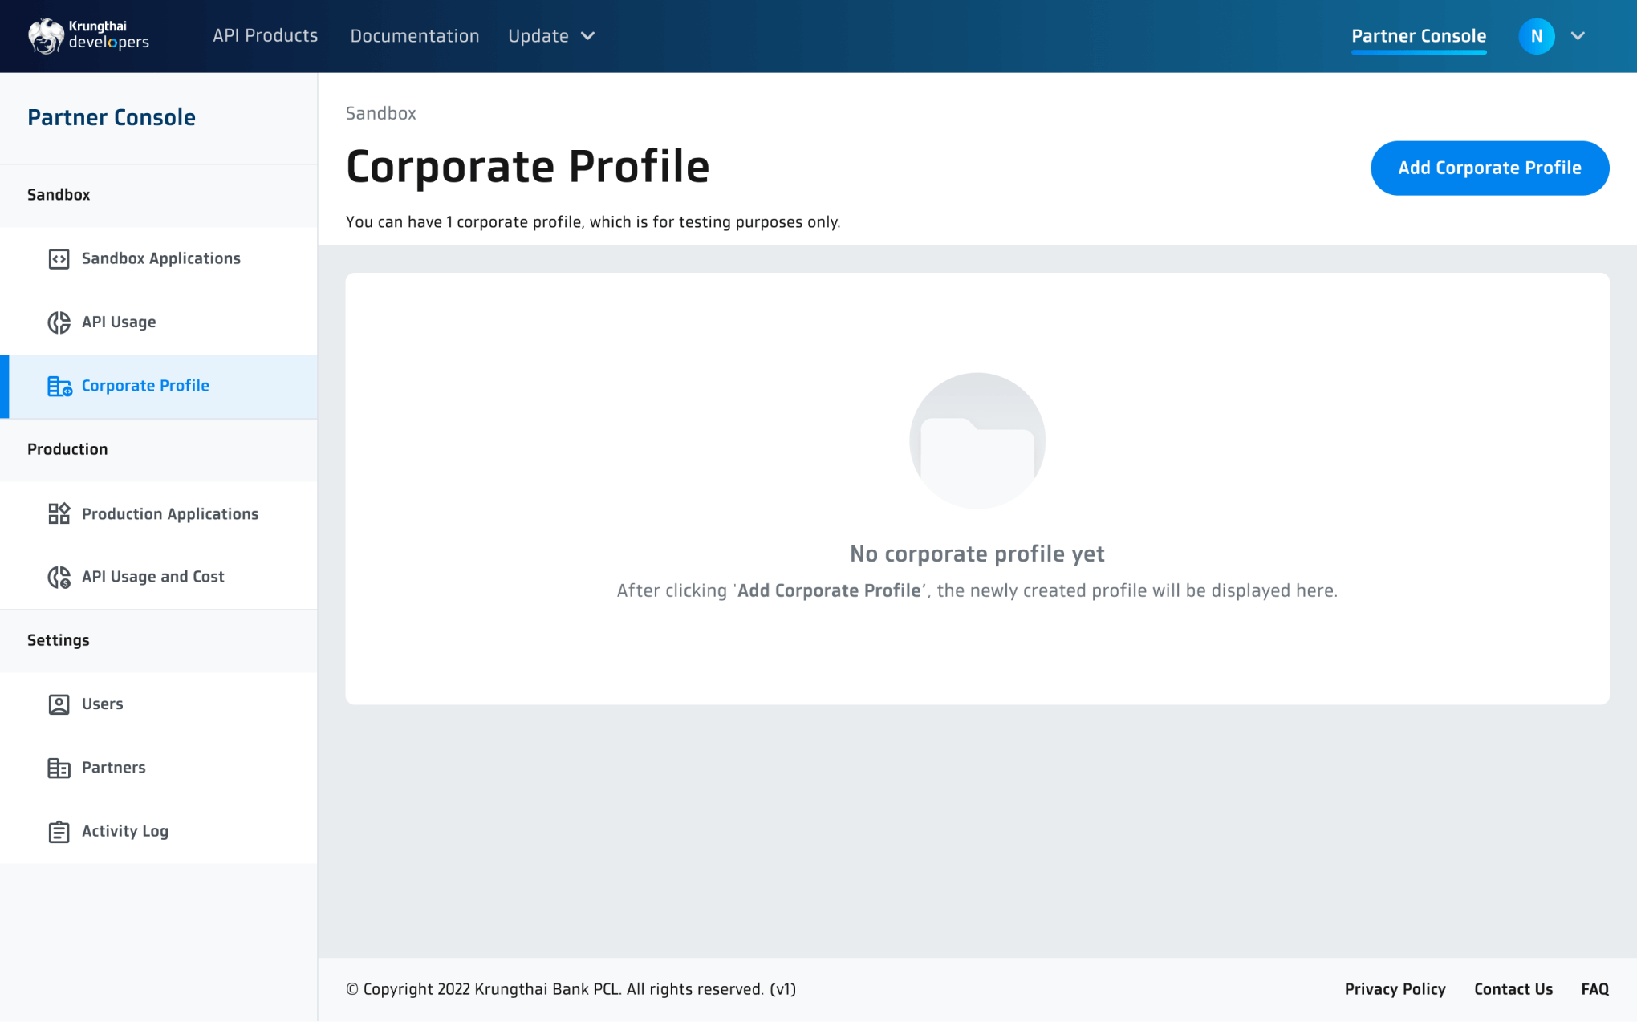Image resolution: width=1637 pixels, height=1022 pixels.
Task: Expand the Update dropdown menu
Action: pyautogui.click(x=551, y=36)
